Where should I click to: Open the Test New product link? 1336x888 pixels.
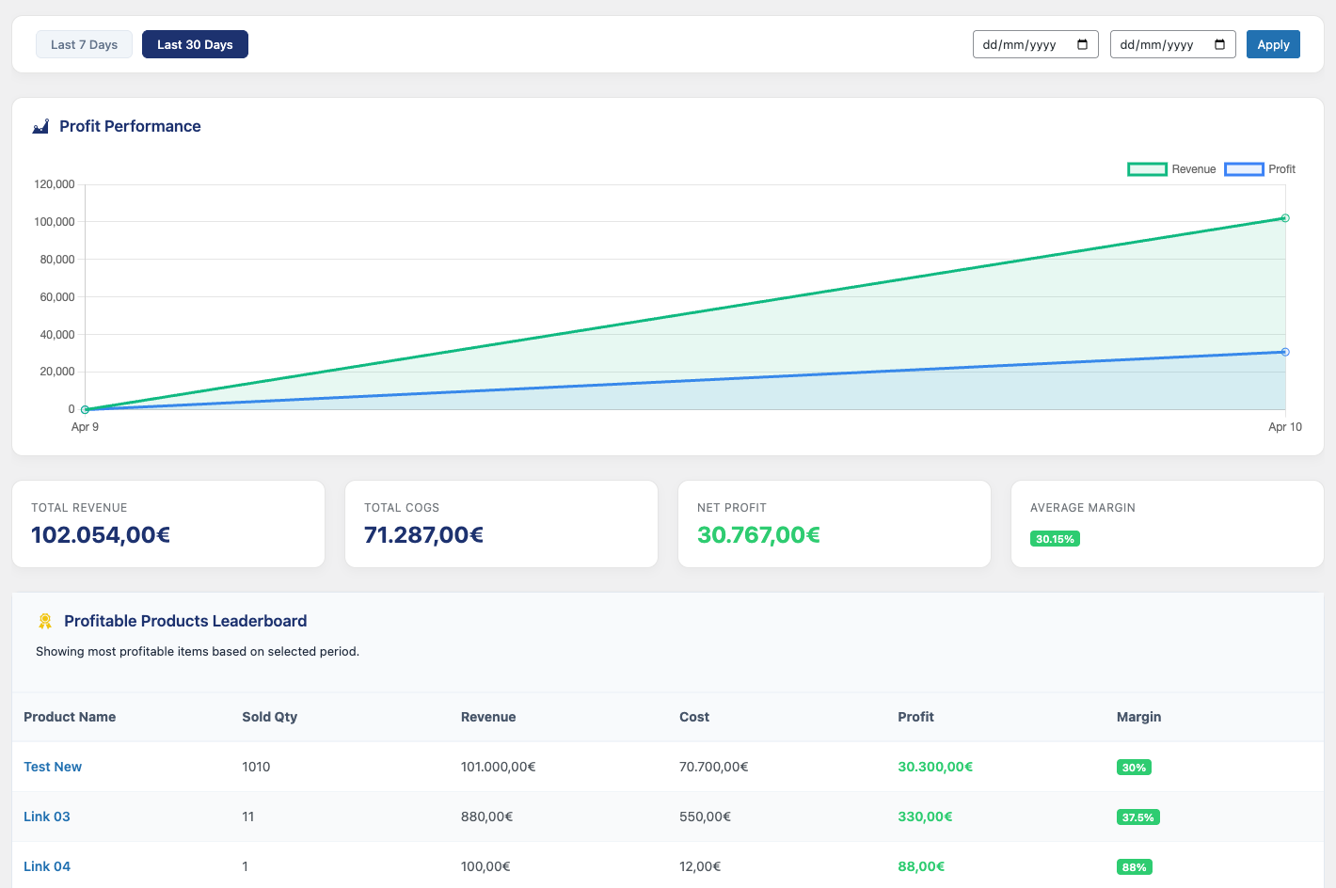pos(53,767)
